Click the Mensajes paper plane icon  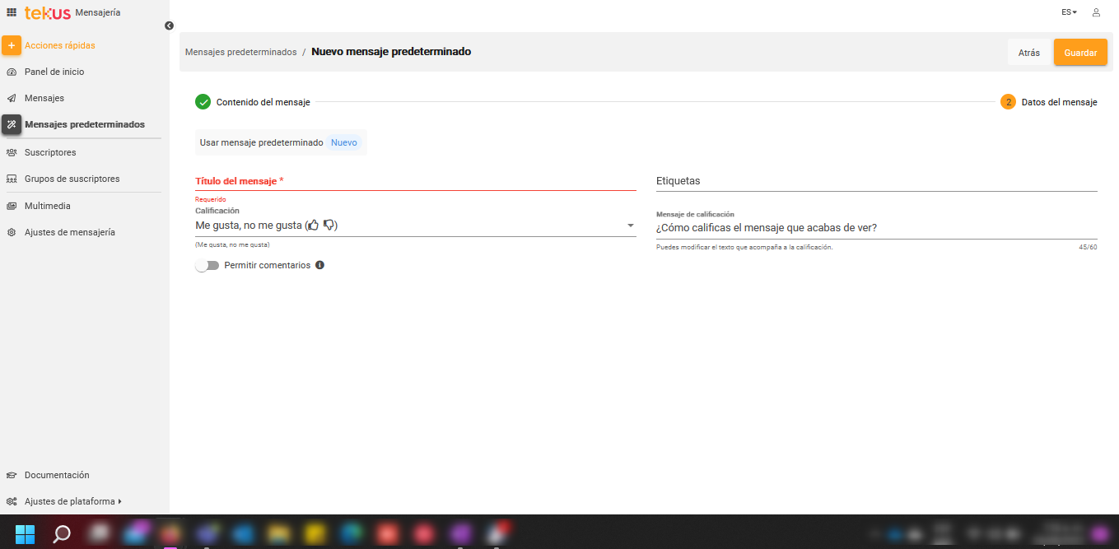(x=12, y=98)
